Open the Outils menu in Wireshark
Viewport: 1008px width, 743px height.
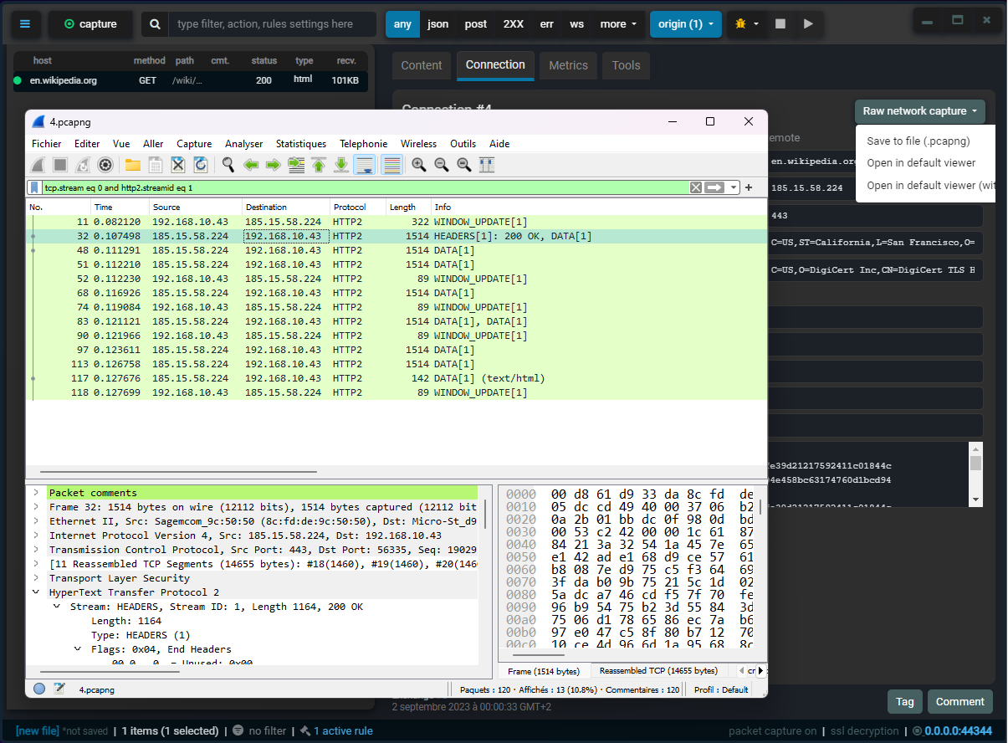(463, 144)
